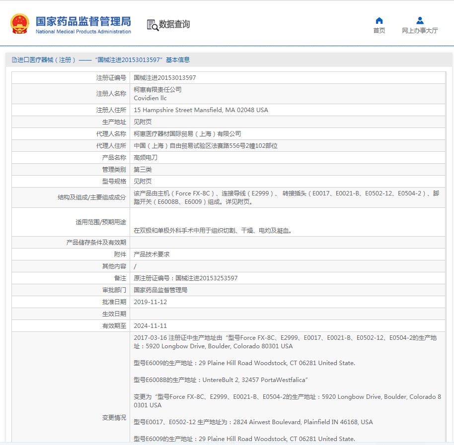Click the 首页 label
The height and width of the screenshot is (445, 454).
(x=379, y=30)
